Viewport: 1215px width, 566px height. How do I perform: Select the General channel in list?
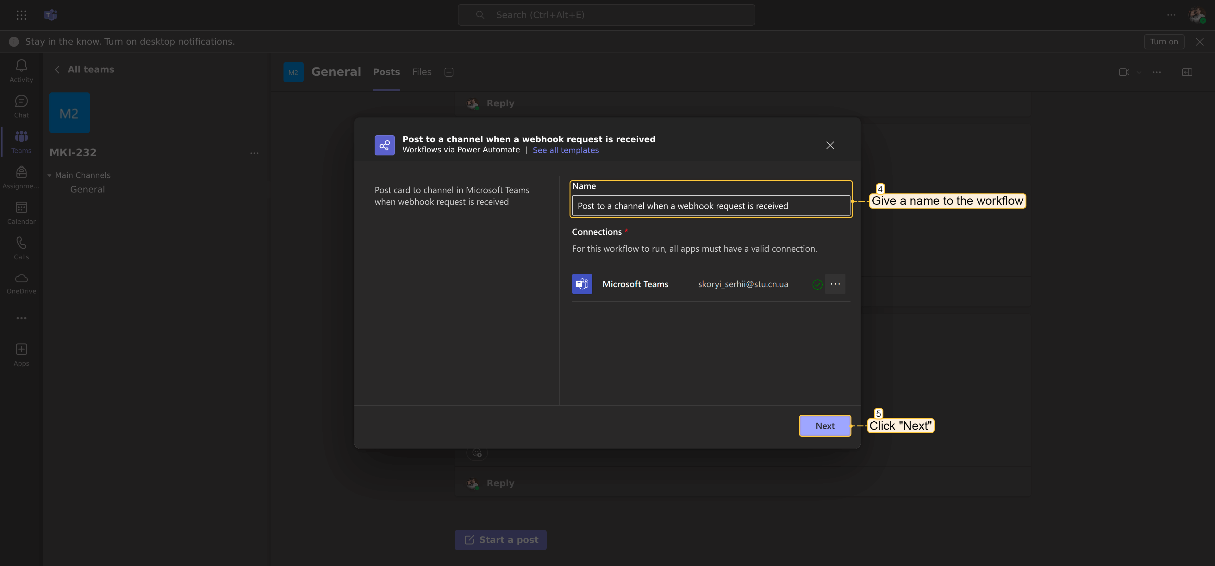(87, 189)
